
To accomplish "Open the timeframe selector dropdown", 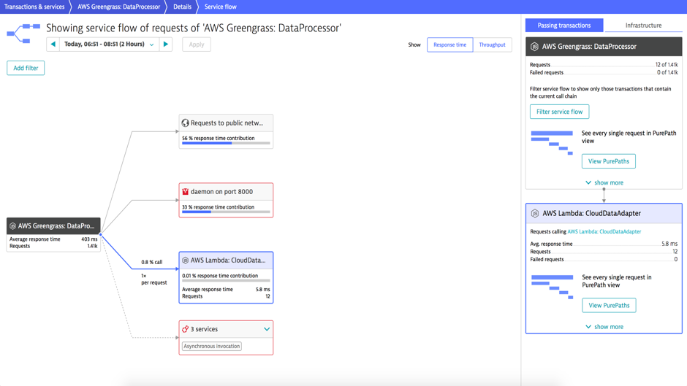I will 109,45.
